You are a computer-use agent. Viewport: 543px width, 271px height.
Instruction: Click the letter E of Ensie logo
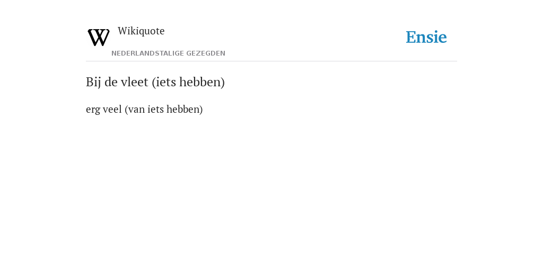coord(411,37)
